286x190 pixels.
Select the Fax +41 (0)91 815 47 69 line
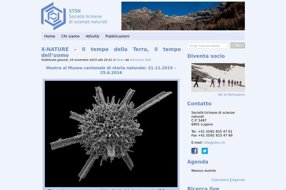pos(212,135)
